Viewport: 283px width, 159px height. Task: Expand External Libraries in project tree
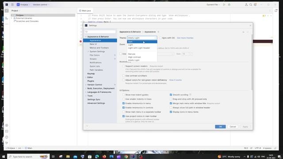[x=12, y=18]
